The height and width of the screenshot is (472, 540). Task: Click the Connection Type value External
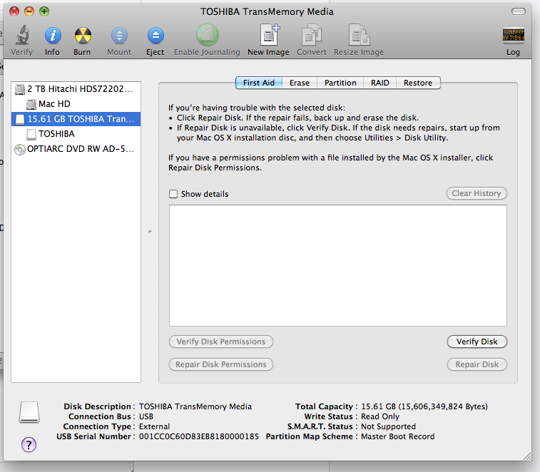click(x=154, y=426)
